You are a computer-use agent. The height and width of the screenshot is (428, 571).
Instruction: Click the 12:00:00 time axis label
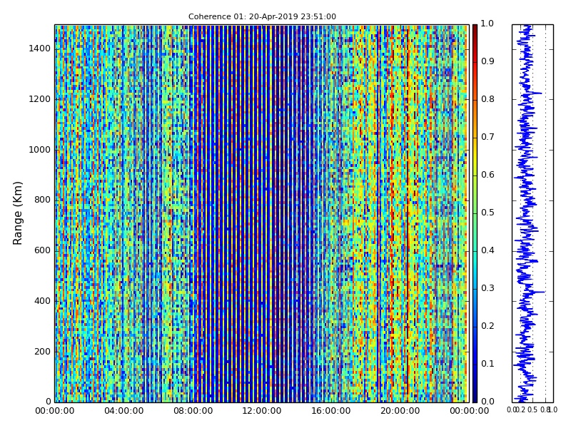[262, 411]
